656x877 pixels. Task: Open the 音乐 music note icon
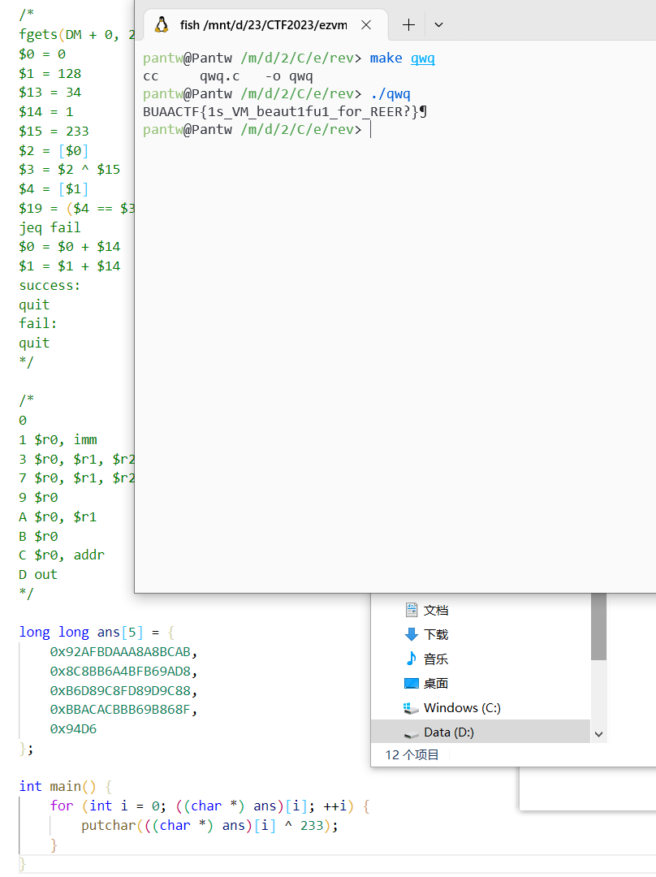click(x=411, y=659)
